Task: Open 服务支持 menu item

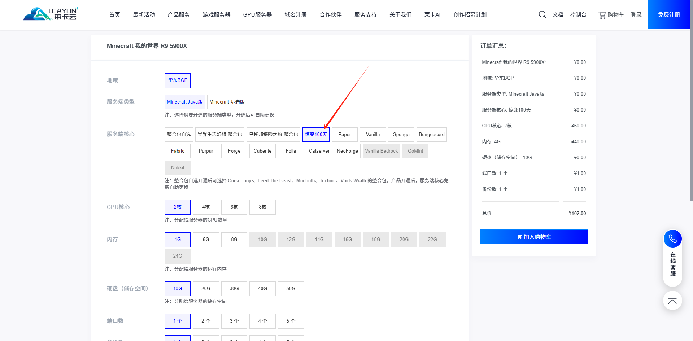Action: [x=366, y=15]
